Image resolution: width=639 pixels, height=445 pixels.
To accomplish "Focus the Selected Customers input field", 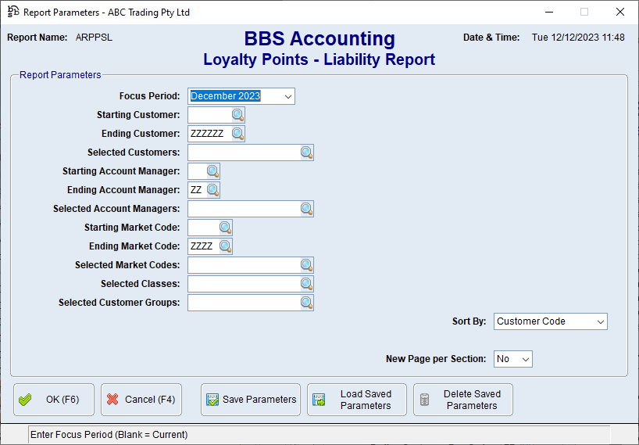I will (244, 153).
